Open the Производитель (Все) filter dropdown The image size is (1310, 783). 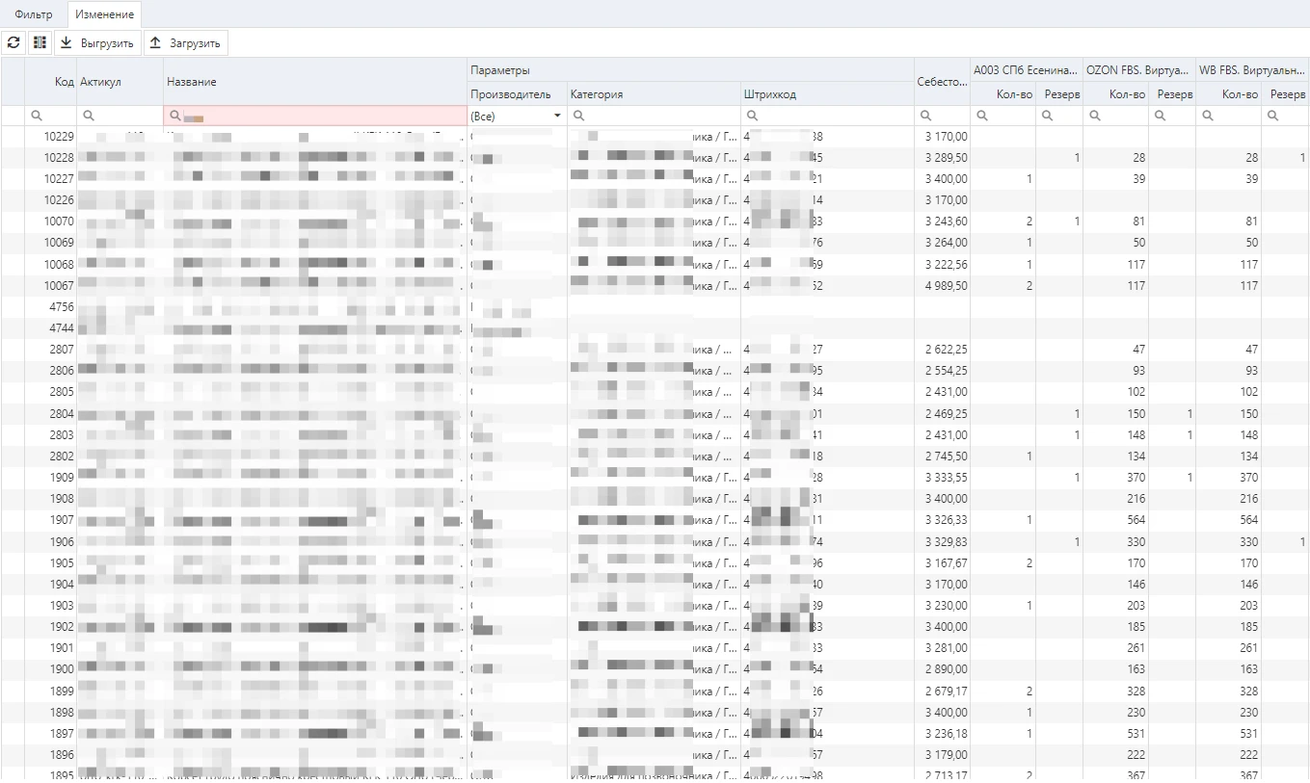click(x=516, y=116)
